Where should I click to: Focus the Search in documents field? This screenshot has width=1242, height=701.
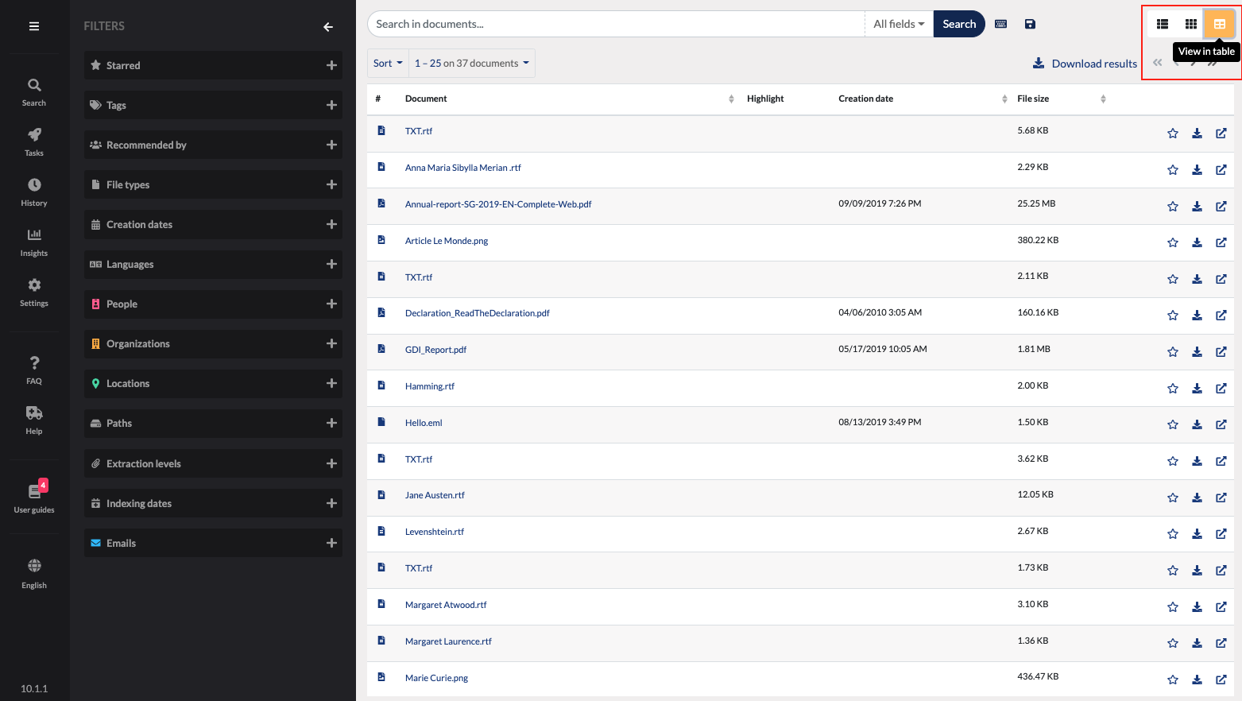(616, 24)
